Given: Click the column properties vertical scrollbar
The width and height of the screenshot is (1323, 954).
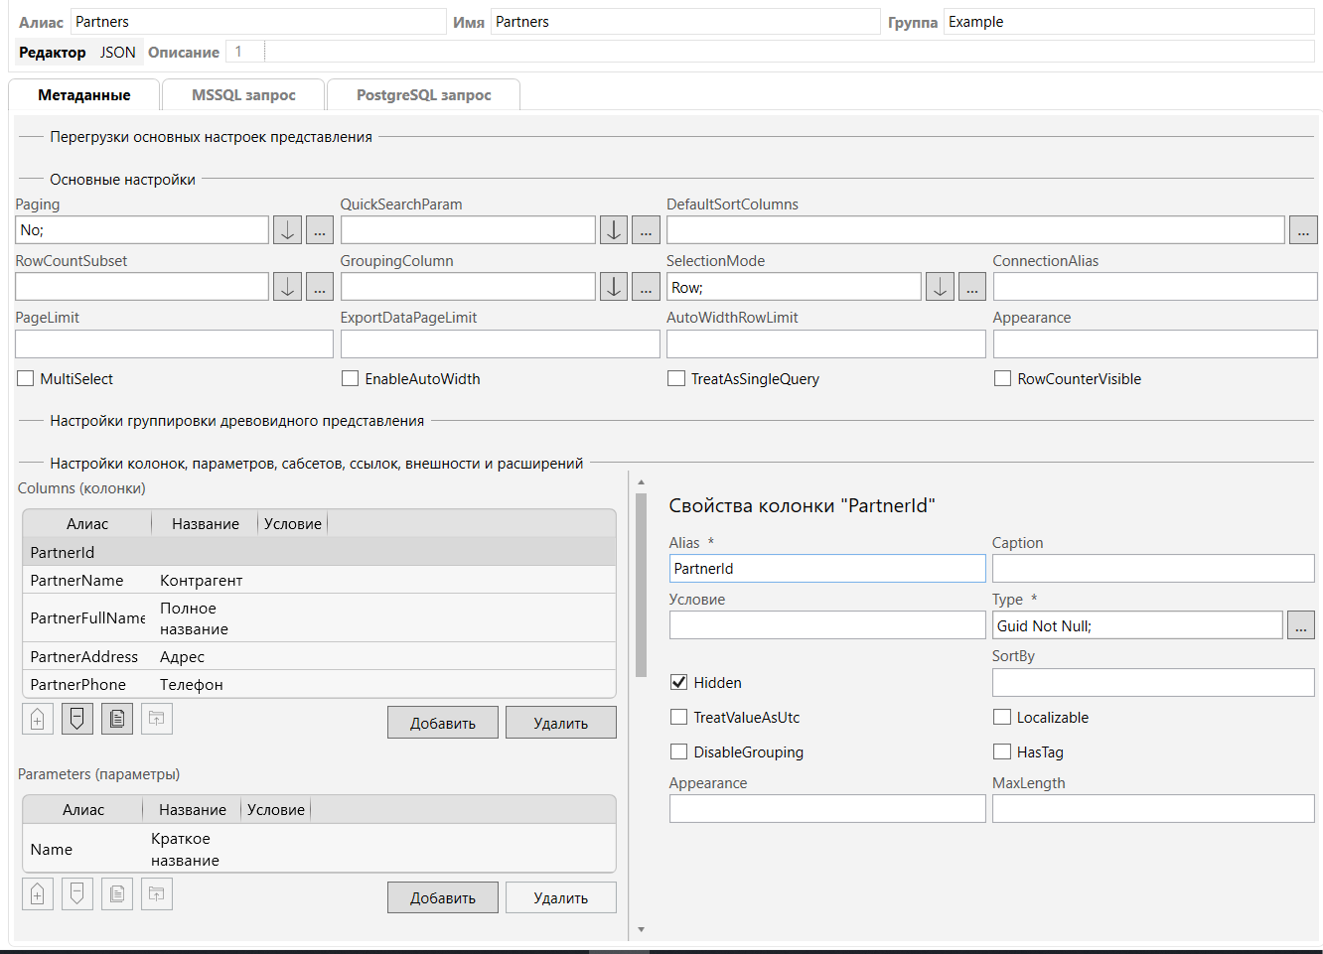Looking at the screenshot, I should coord(641,586).
